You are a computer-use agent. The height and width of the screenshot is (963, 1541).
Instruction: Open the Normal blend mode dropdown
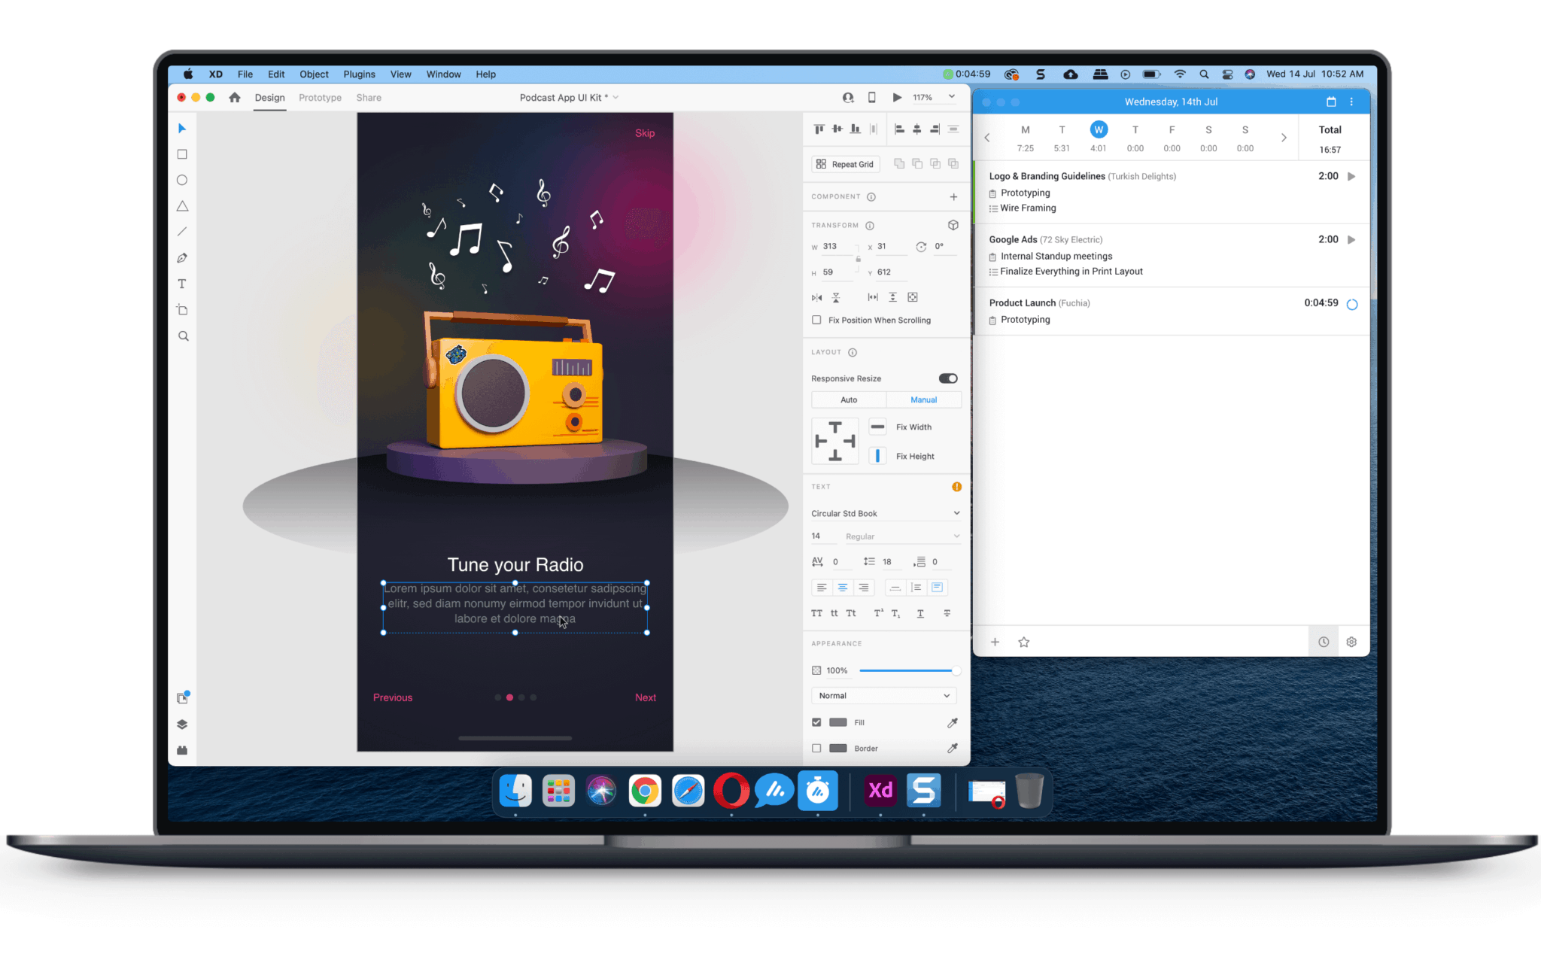coord(883,695)
